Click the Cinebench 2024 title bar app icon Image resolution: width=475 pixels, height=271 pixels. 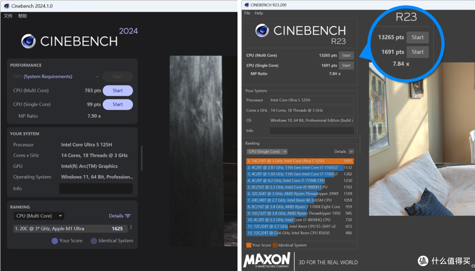(6, 6)
